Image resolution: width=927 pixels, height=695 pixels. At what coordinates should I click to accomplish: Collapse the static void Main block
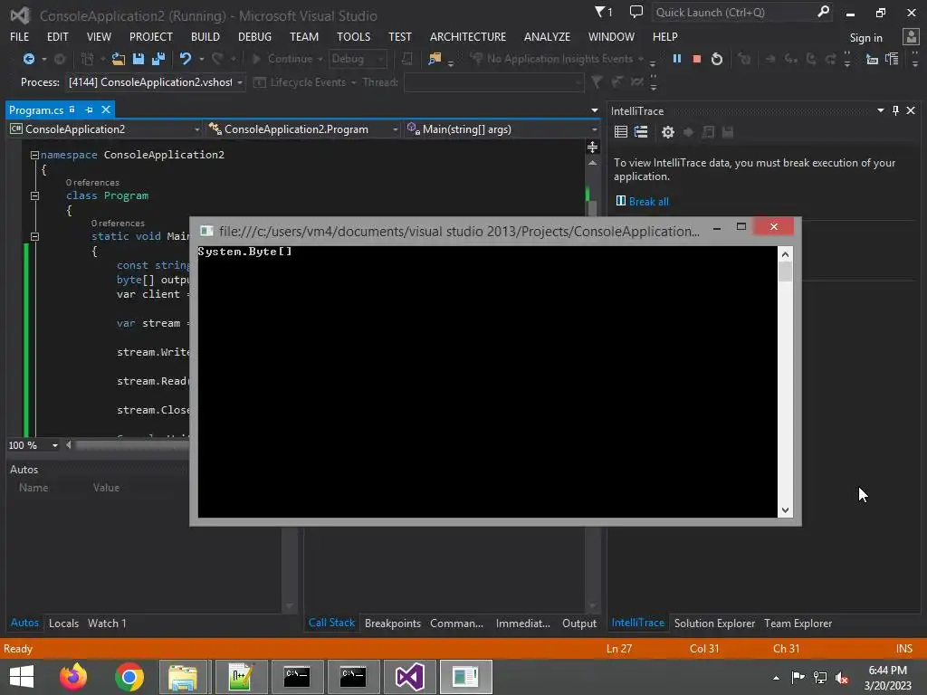[x=35, y=236]
